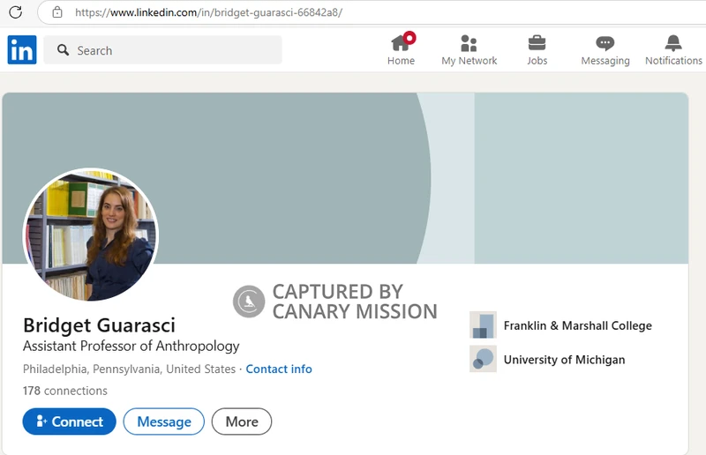Click the LinkedIn search field
Image resolution: width=706 pixels, height=455 pixels.
click(163, 50)
